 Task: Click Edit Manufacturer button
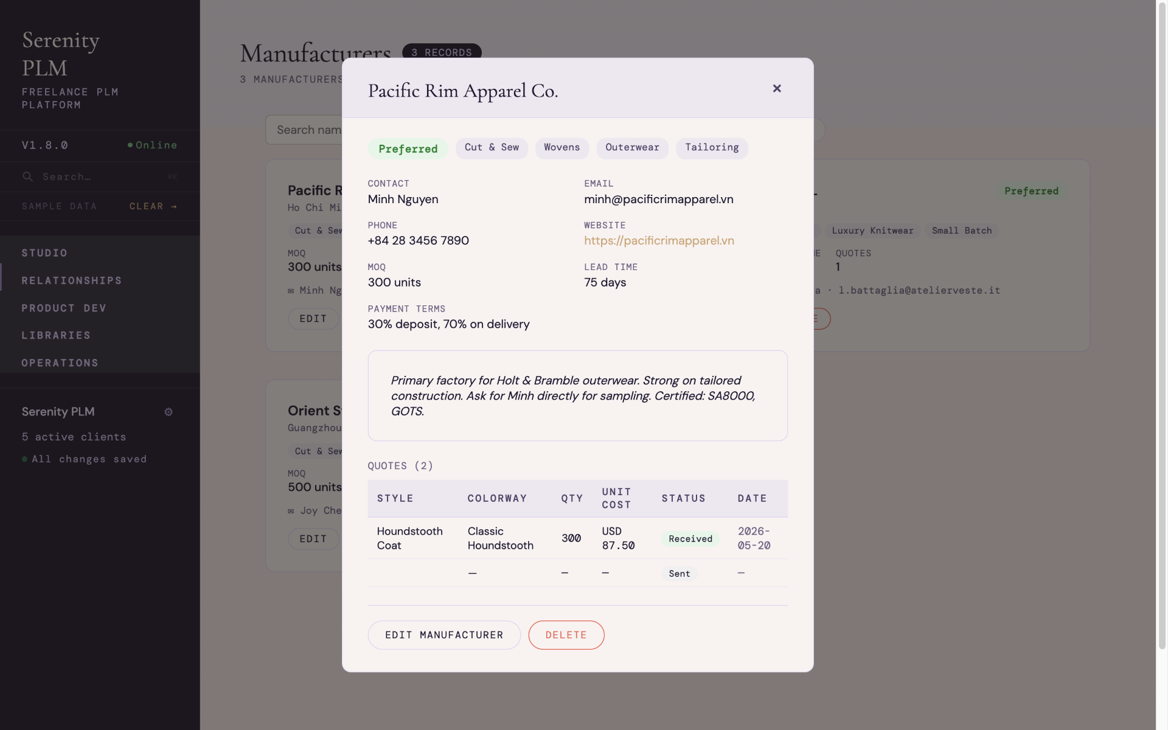pos(444,634)
